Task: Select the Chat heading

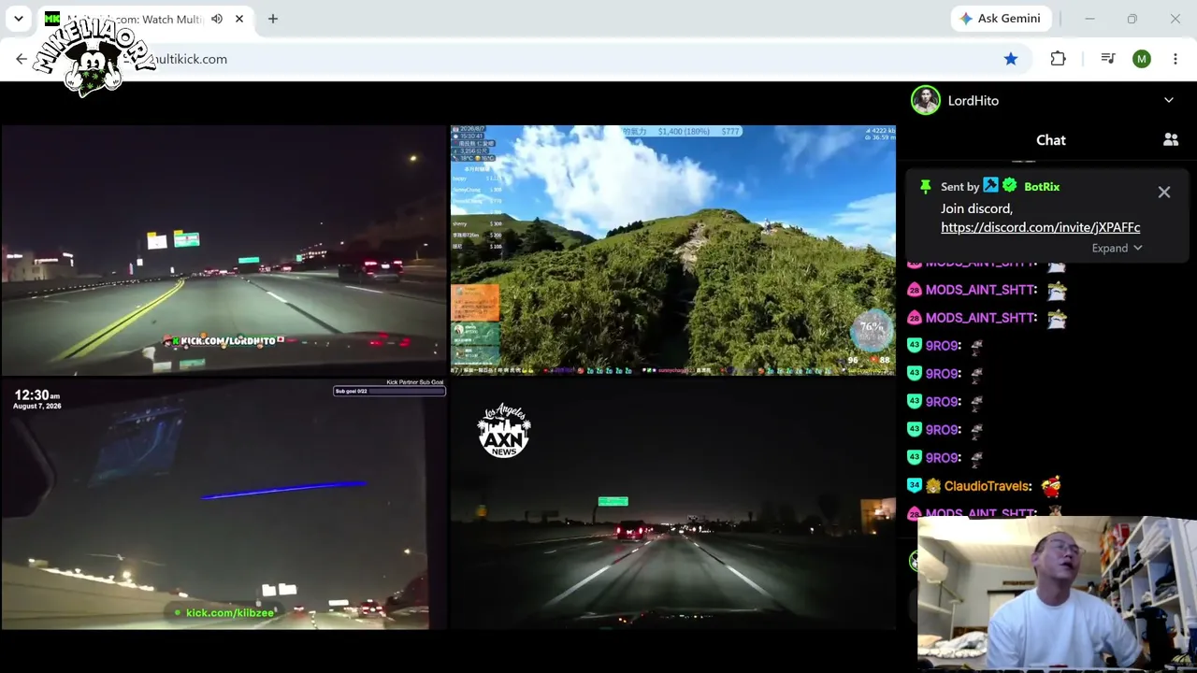Action: 1051,140
